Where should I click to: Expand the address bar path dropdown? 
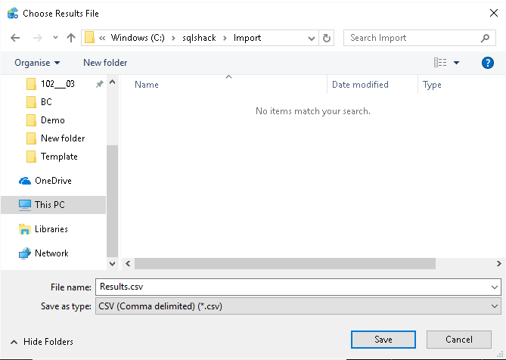tap(312, 38)
